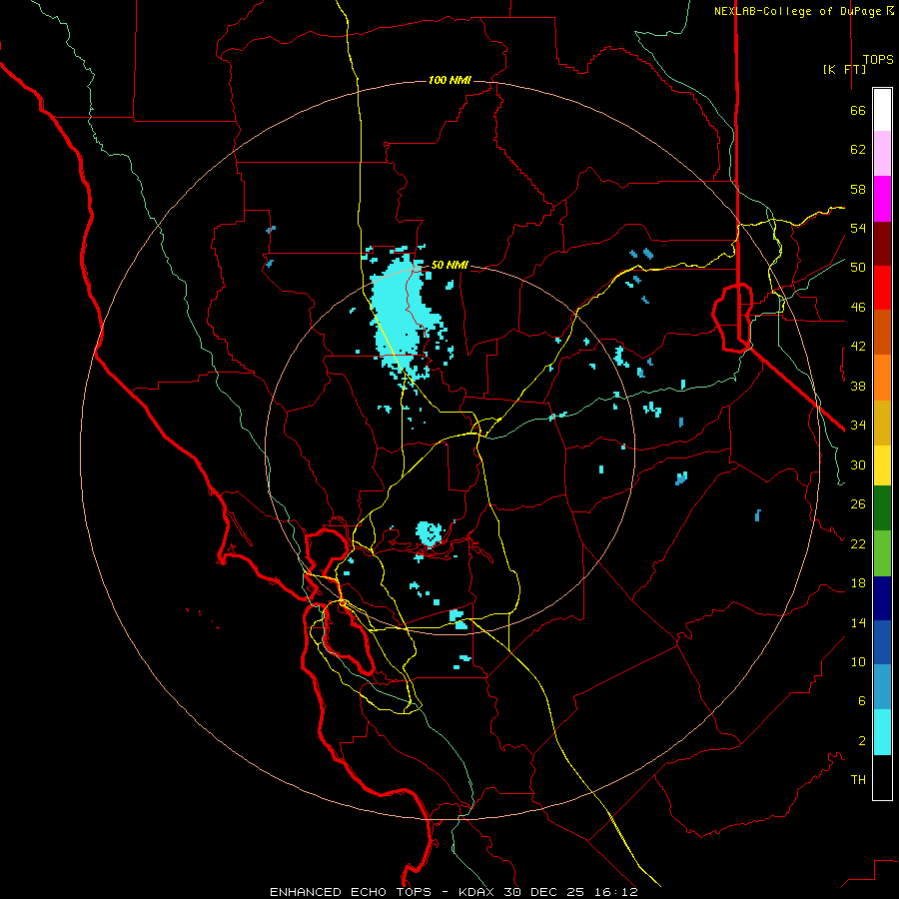Click the ENHANCED ECHO TOPS caption
The width and height of the screenshot is (899, 899).
(351, 892)
